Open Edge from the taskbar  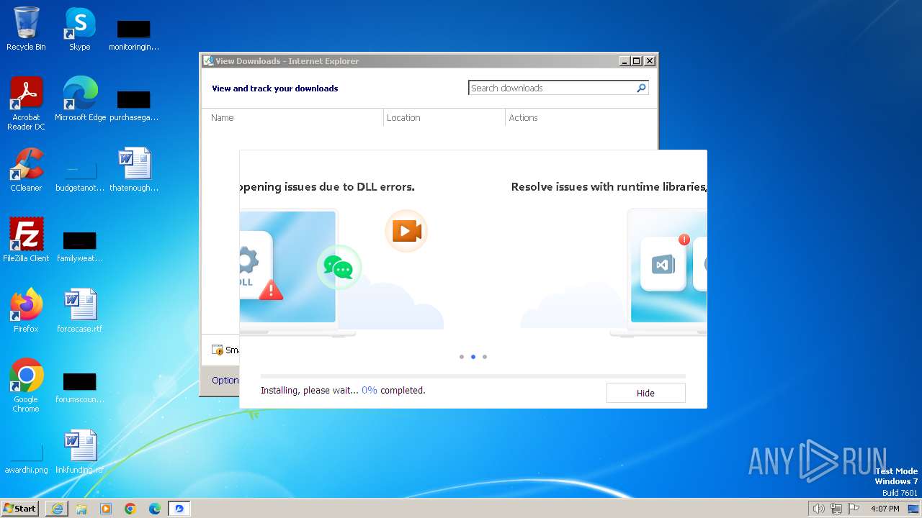point(155,509)
